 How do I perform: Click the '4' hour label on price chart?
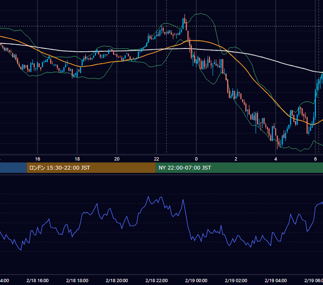point(275,159)
